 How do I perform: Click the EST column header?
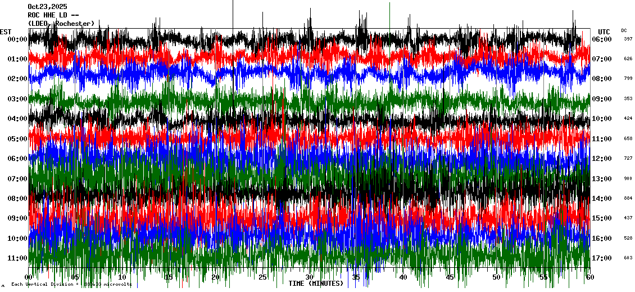coord(6,32)
